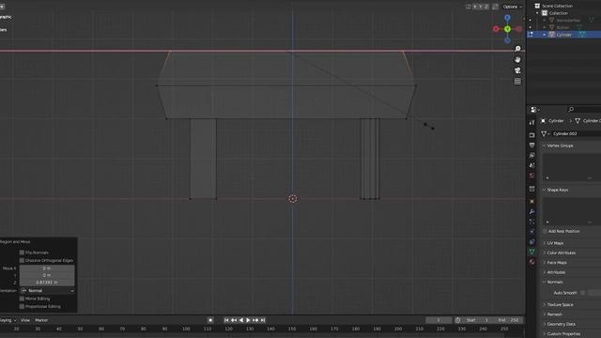This screenshot has height=338, width=601.
Task: Enable the Mirror Editing checkbox
Action: (x=22, y=299)
